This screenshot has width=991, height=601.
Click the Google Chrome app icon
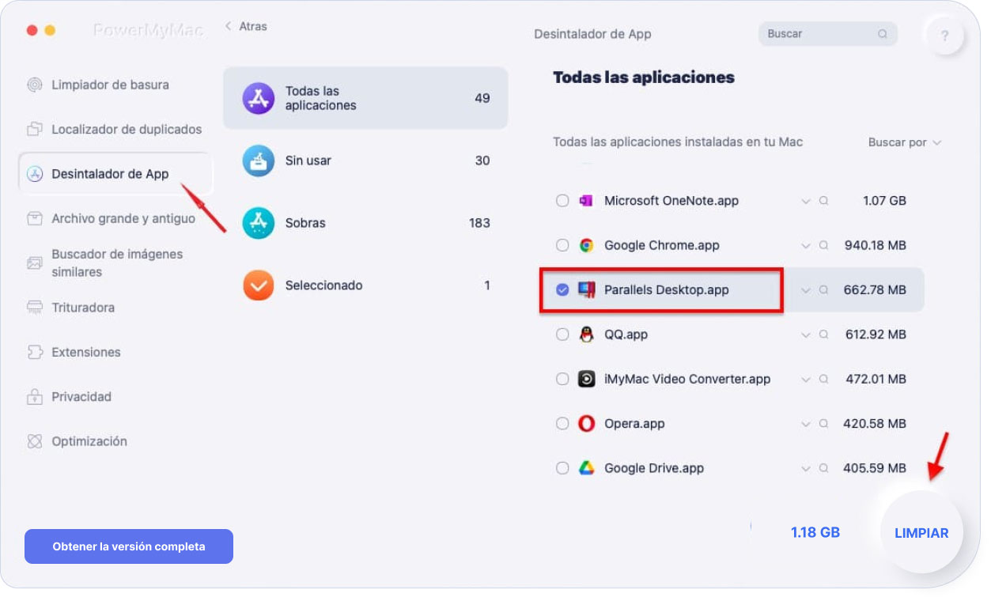(x=586, y=245)
